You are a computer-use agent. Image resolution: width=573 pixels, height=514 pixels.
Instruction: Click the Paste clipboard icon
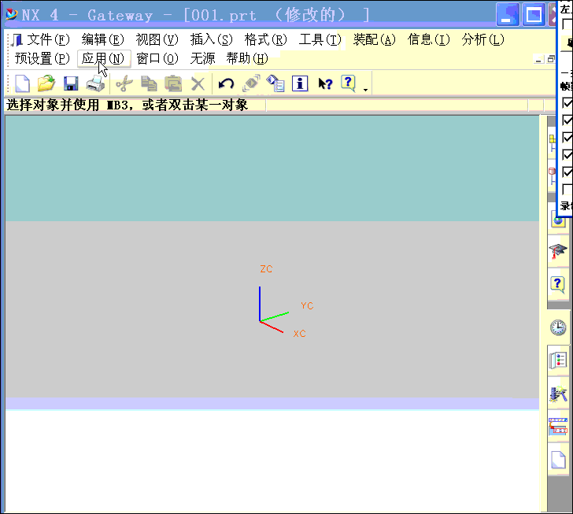173,83
